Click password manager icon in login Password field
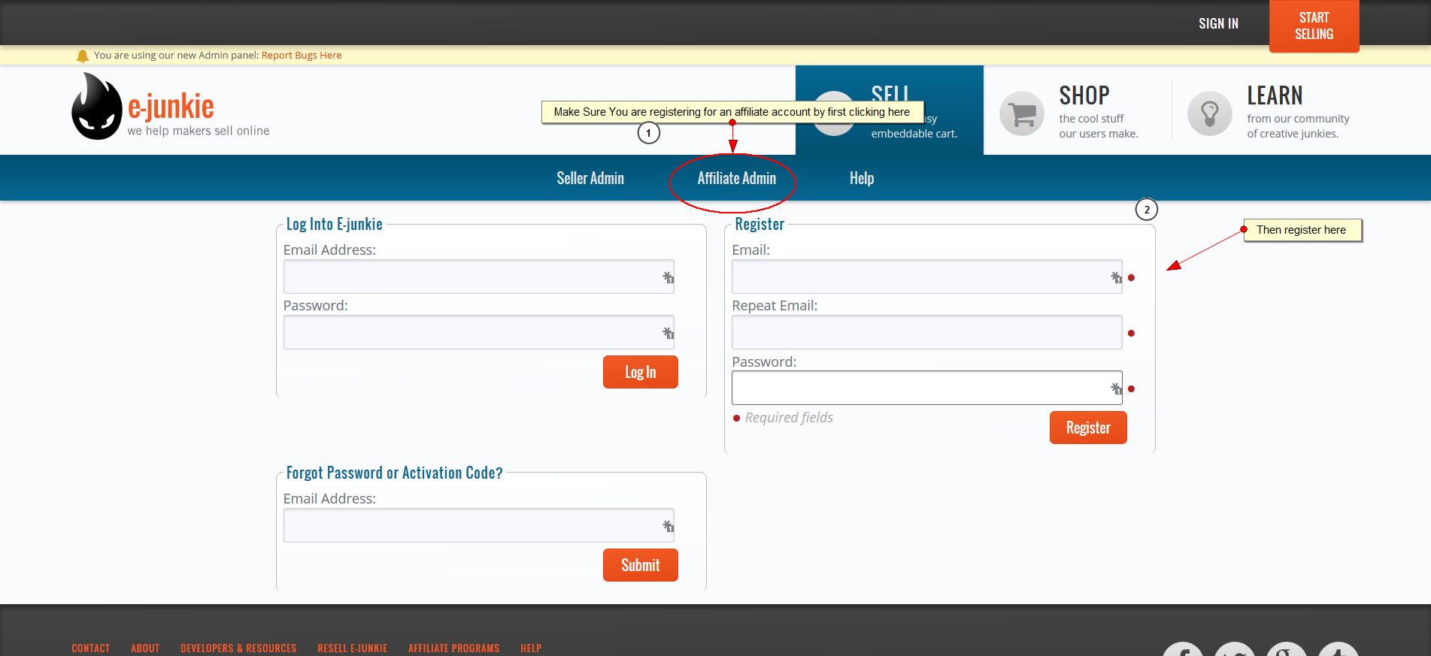 [668, 333]
